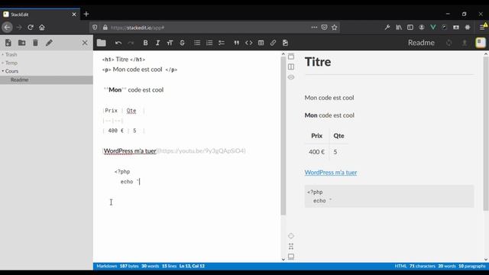Viewport: 489px width, 275px height.
Task: Apply strikethrough formatting
Action: [182, 43]
